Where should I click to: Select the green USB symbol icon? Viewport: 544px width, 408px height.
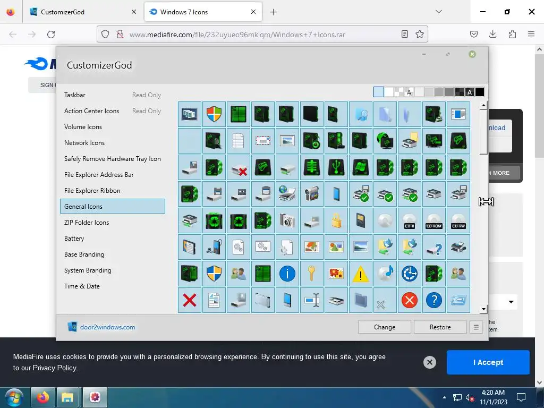[336, 167]
